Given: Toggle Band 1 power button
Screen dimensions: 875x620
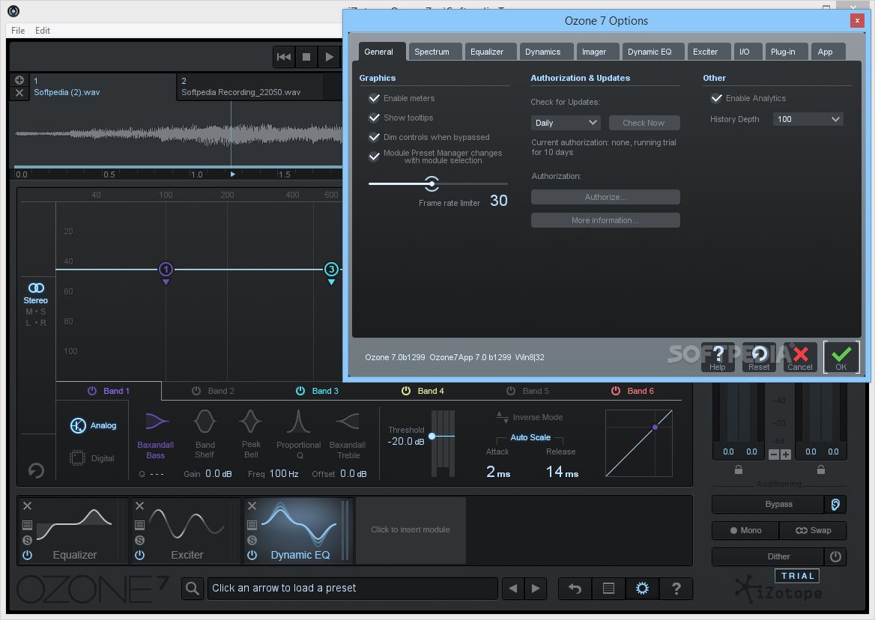Looking at the screenshot, I should 92,391.
